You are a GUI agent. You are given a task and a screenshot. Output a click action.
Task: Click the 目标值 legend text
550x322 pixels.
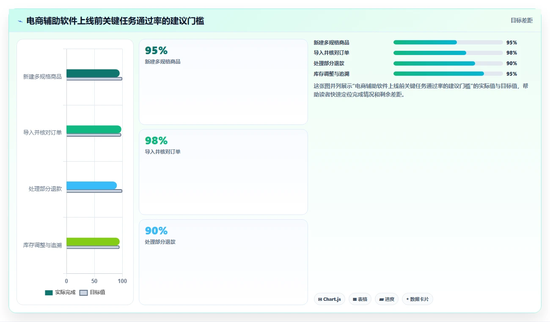[97, 292]
